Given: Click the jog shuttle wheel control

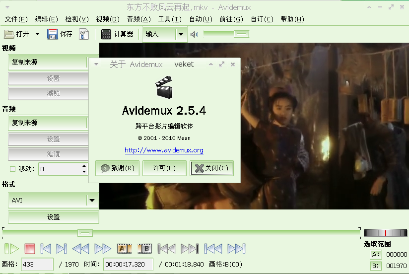Looking at the screenshot, I should (386, 233).
